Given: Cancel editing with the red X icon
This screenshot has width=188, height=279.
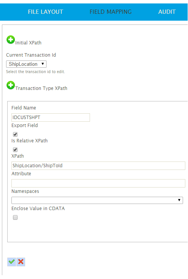Looking at the screenshot, I should pos(21,262).
